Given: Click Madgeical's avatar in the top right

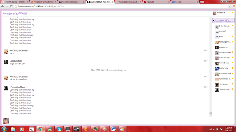Looking at the screenshot, I should (x=215, y=13).
